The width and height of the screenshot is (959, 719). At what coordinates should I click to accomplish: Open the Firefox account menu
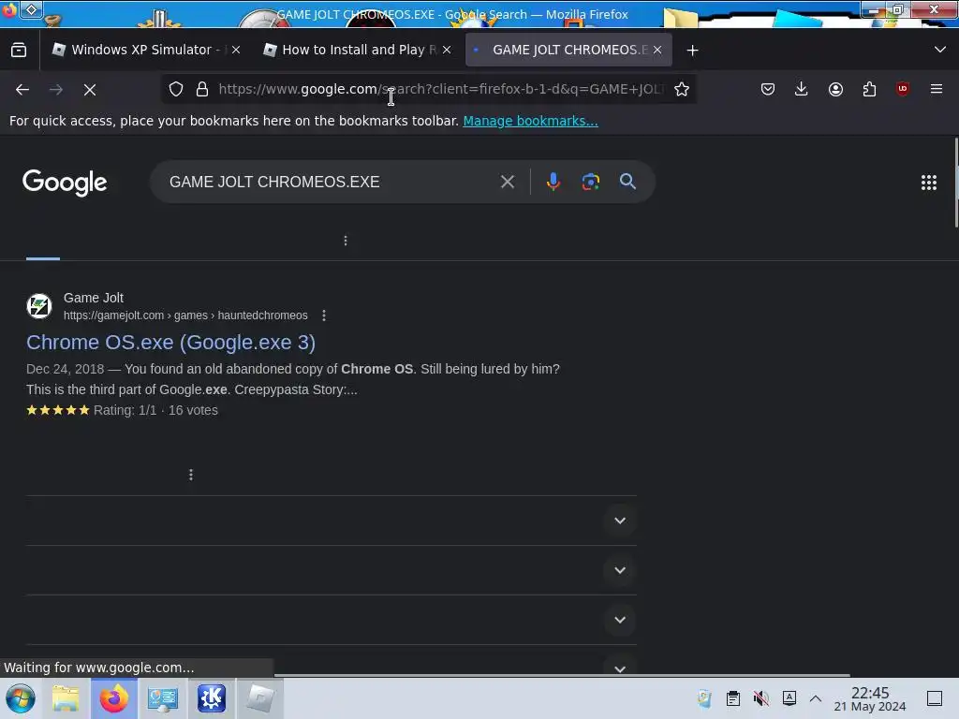(x=835, y=89)
